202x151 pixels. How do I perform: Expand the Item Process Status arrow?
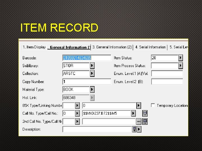click(x=181, y=66)
